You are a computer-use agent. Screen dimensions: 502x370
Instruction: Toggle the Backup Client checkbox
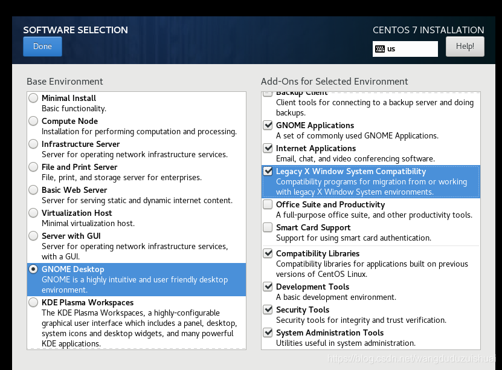268,94
